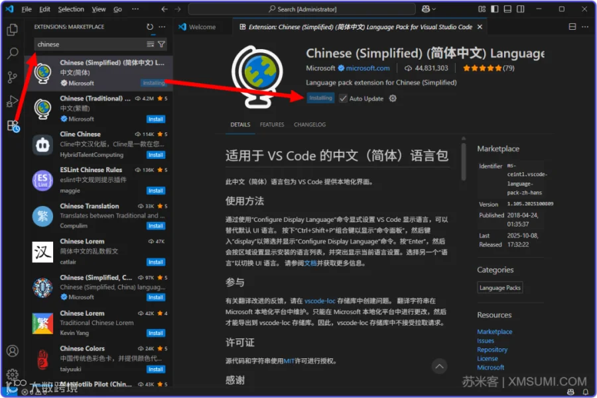Expand hidden menu items ellipsis

135,9
